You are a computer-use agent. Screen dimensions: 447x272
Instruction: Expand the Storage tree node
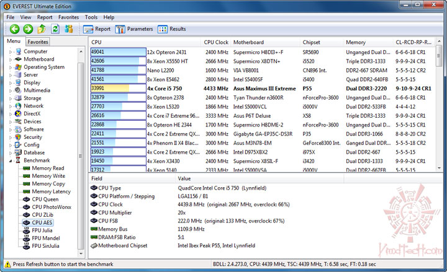(11, 99)
